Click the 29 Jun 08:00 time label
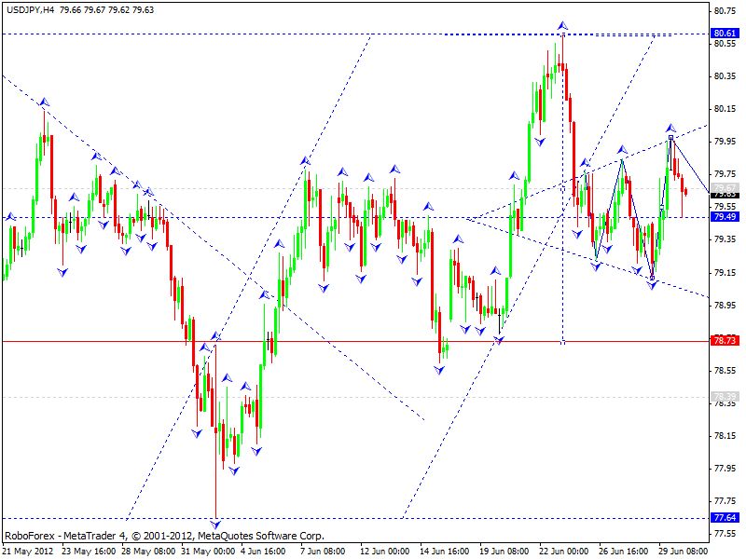The height and width of the screenshot is (559, 746). click(x=683, y=552)
